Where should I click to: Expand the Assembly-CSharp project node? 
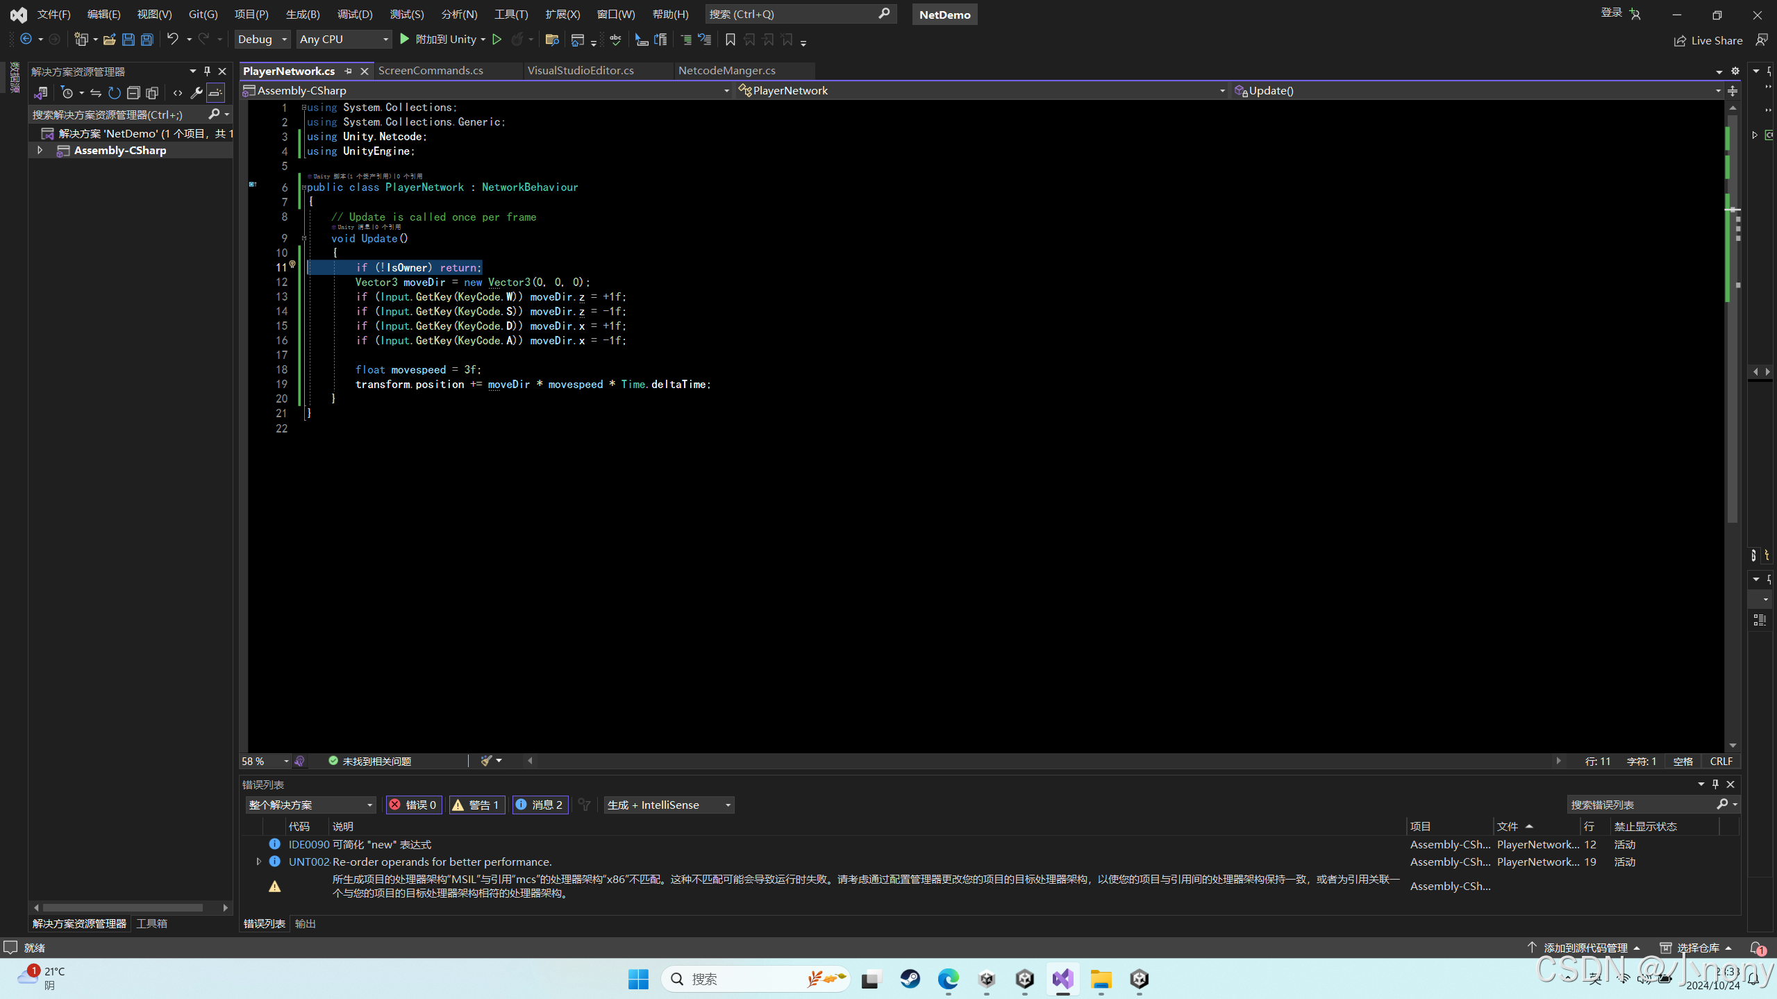coord(40,150)
